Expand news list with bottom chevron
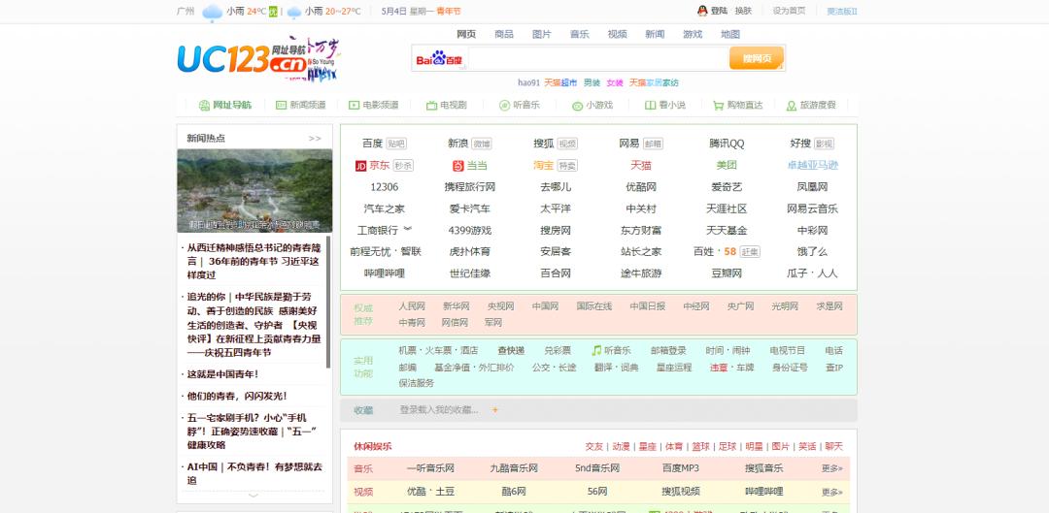The height and width of the screenshot is (513, 1049). click(x=254, y=496)
